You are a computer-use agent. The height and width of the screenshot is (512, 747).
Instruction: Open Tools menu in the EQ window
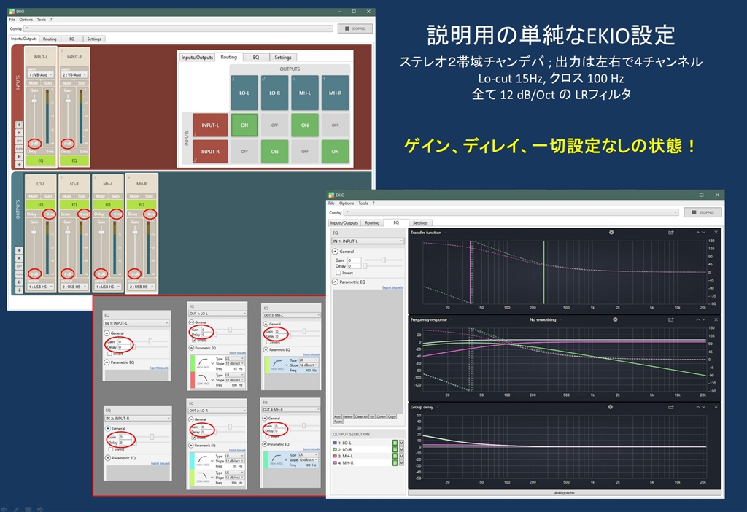coord(363,203)
